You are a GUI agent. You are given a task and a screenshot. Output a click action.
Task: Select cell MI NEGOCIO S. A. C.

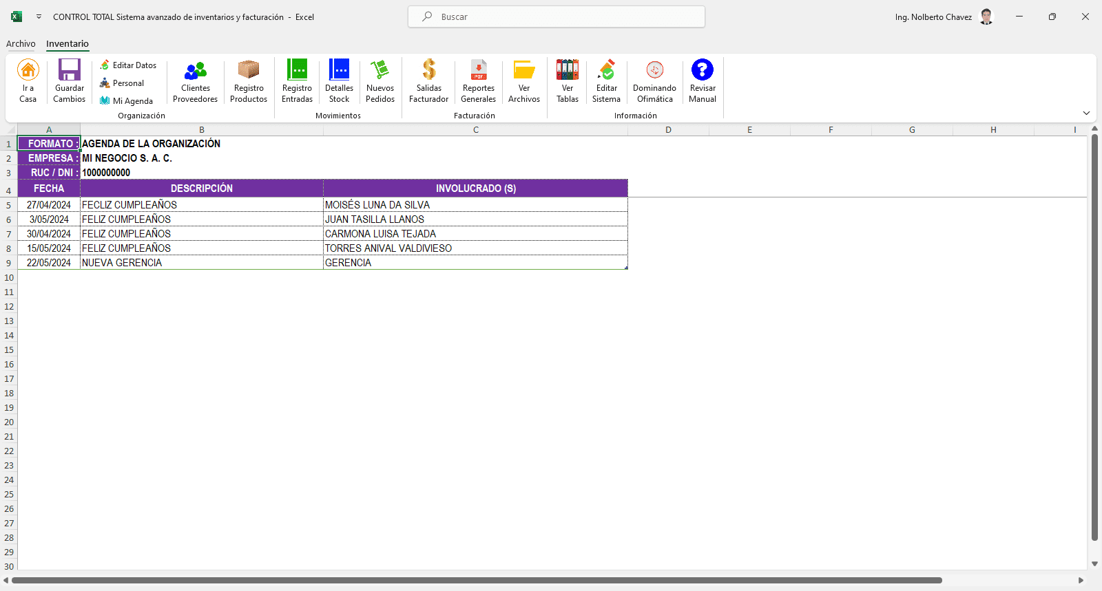point(202,158)
